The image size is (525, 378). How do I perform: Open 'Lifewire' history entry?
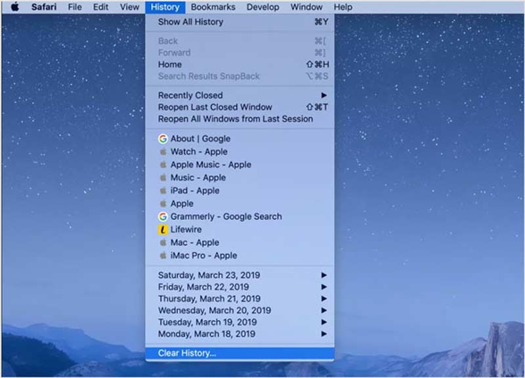point(240,230)
